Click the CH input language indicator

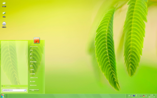[x=129, y=96]
